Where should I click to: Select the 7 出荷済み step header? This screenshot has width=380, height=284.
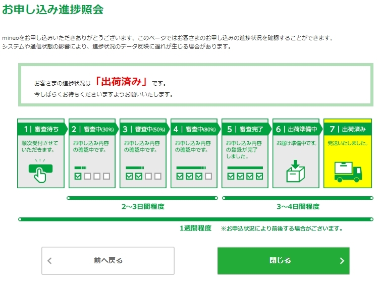347,129
